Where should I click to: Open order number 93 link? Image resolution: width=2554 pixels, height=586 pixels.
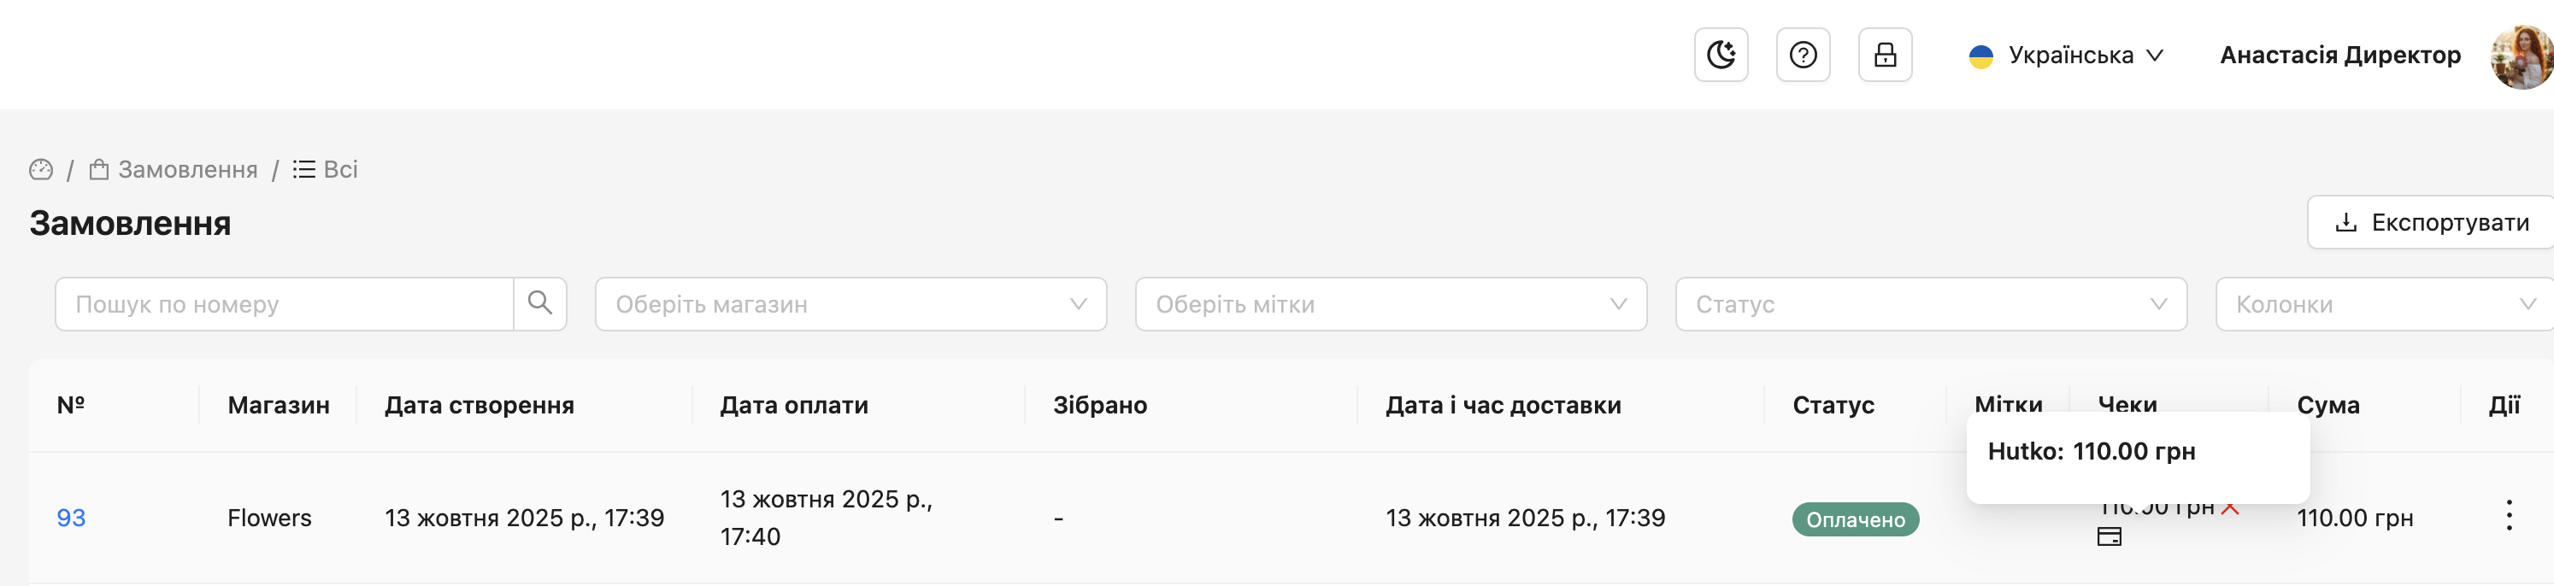click(70, 518)
